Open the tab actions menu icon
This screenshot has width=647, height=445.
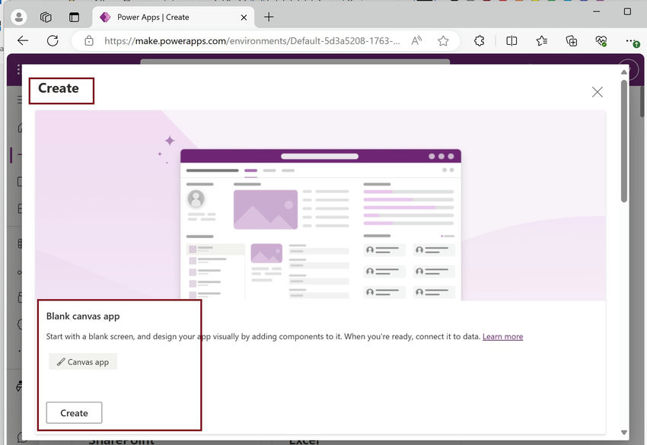(74, 17)
